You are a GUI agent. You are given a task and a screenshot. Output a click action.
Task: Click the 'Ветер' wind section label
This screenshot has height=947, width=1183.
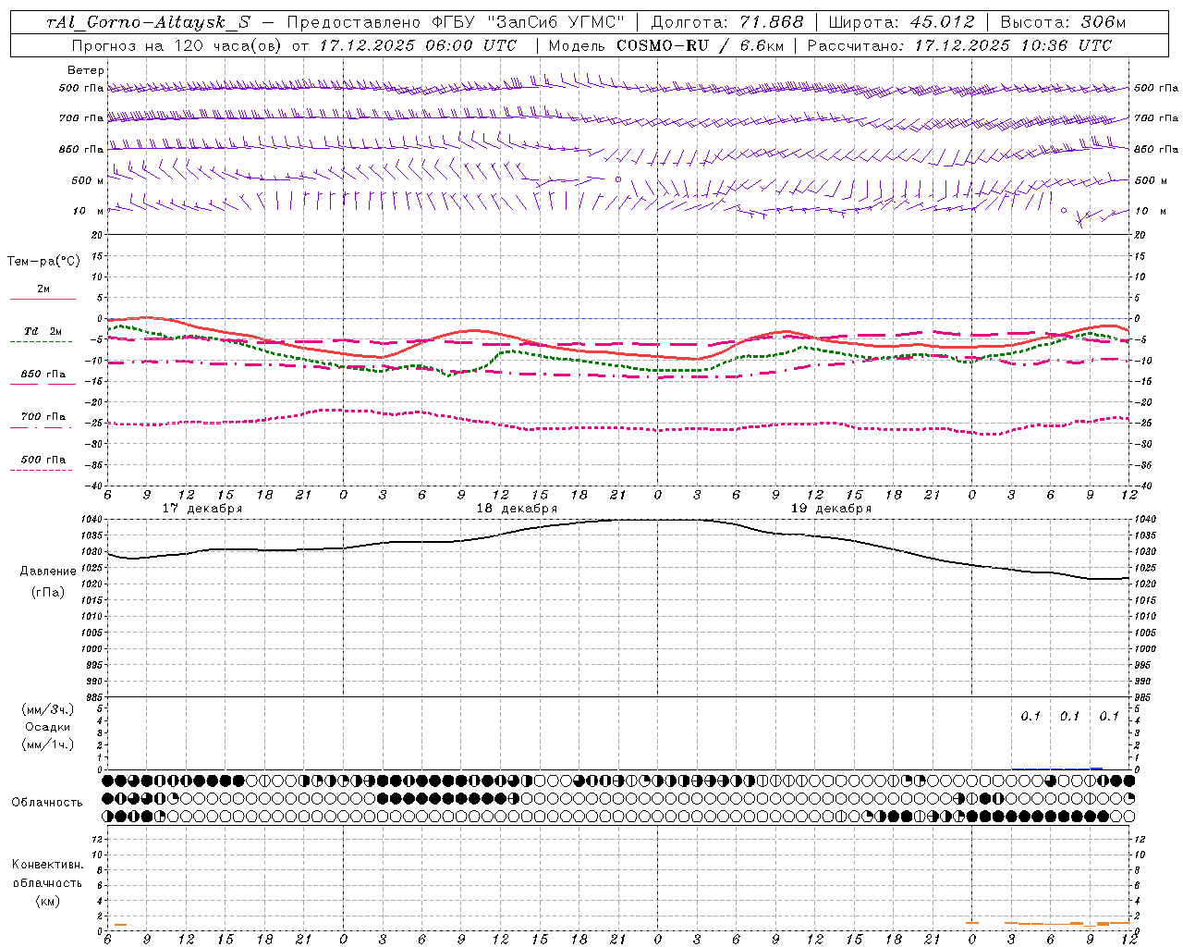tap(85, 70)
